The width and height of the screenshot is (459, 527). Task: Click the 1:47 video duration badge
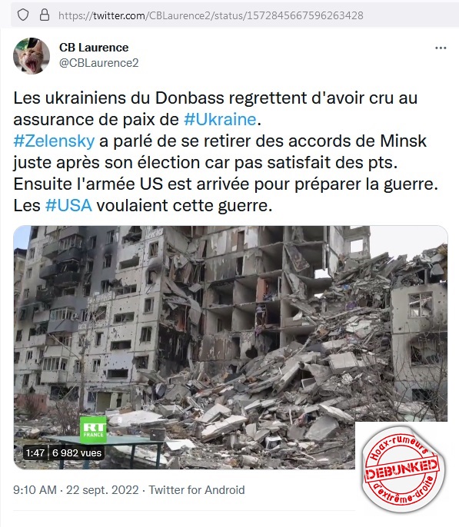pyautogui.click(x=35, y=452)
